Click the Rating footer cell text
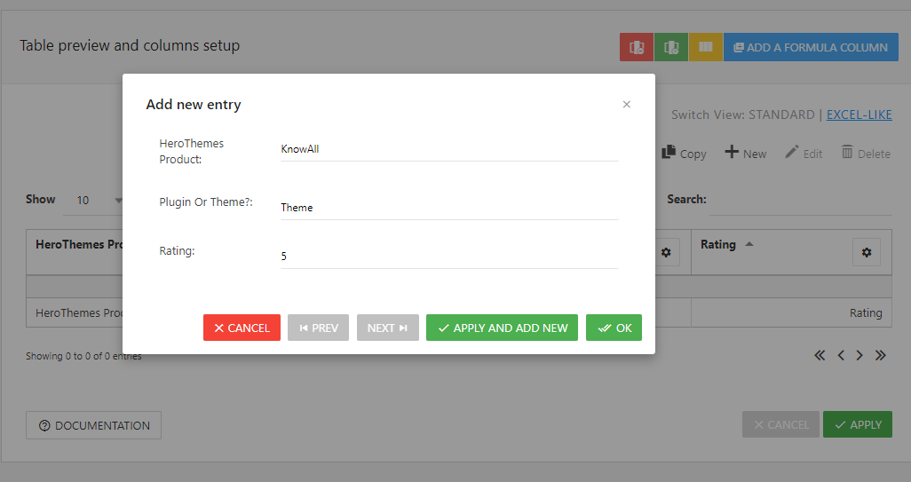The height and width of the screenshot is (482, 911). coord(866,313)
